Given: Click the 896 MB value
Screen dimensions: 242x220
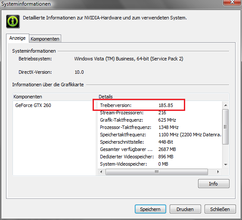Looking at the screenshot, I should coord(166,157).
